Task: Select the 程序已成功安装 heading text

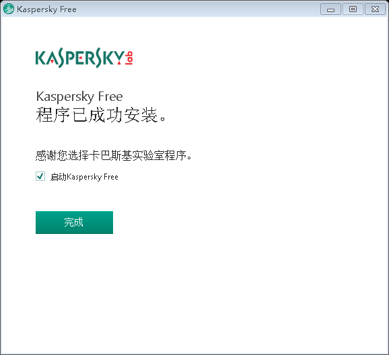Action: coord(101,115)
